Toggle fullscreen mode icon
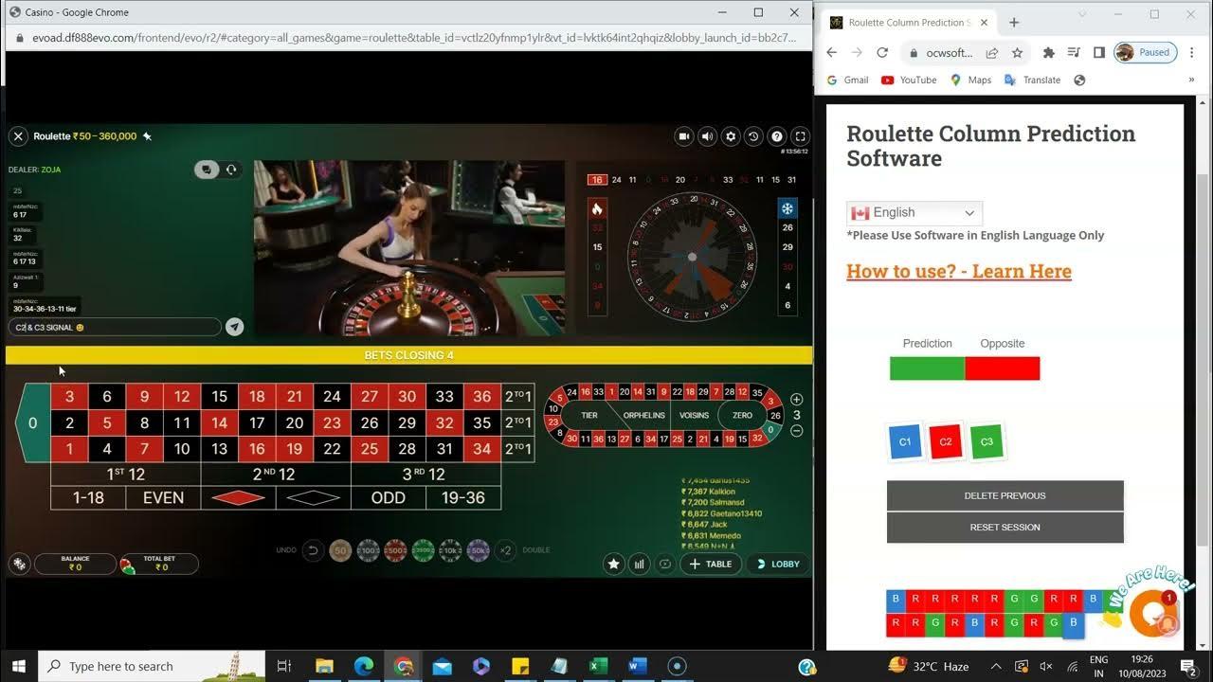 (801, 136)
